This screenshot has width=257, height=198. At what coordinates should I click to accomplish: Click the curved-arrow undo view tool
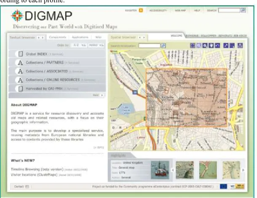pos(217,45)
